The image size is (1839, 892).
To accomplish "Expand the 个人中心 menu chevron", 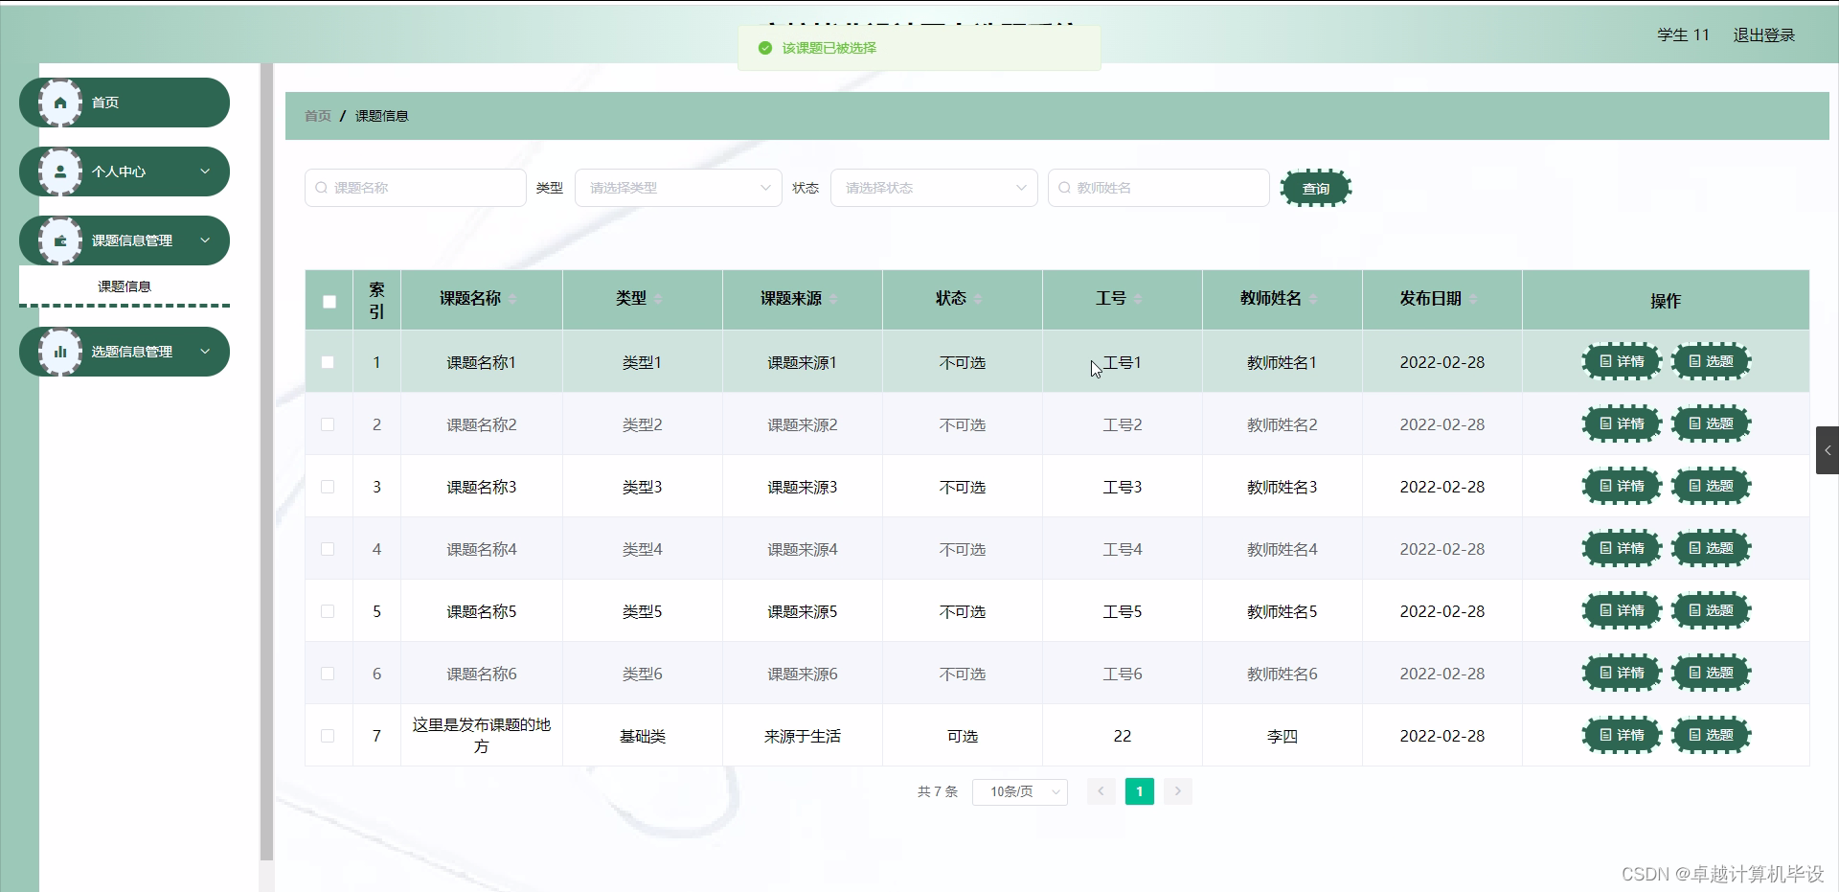I will (205, 172).
